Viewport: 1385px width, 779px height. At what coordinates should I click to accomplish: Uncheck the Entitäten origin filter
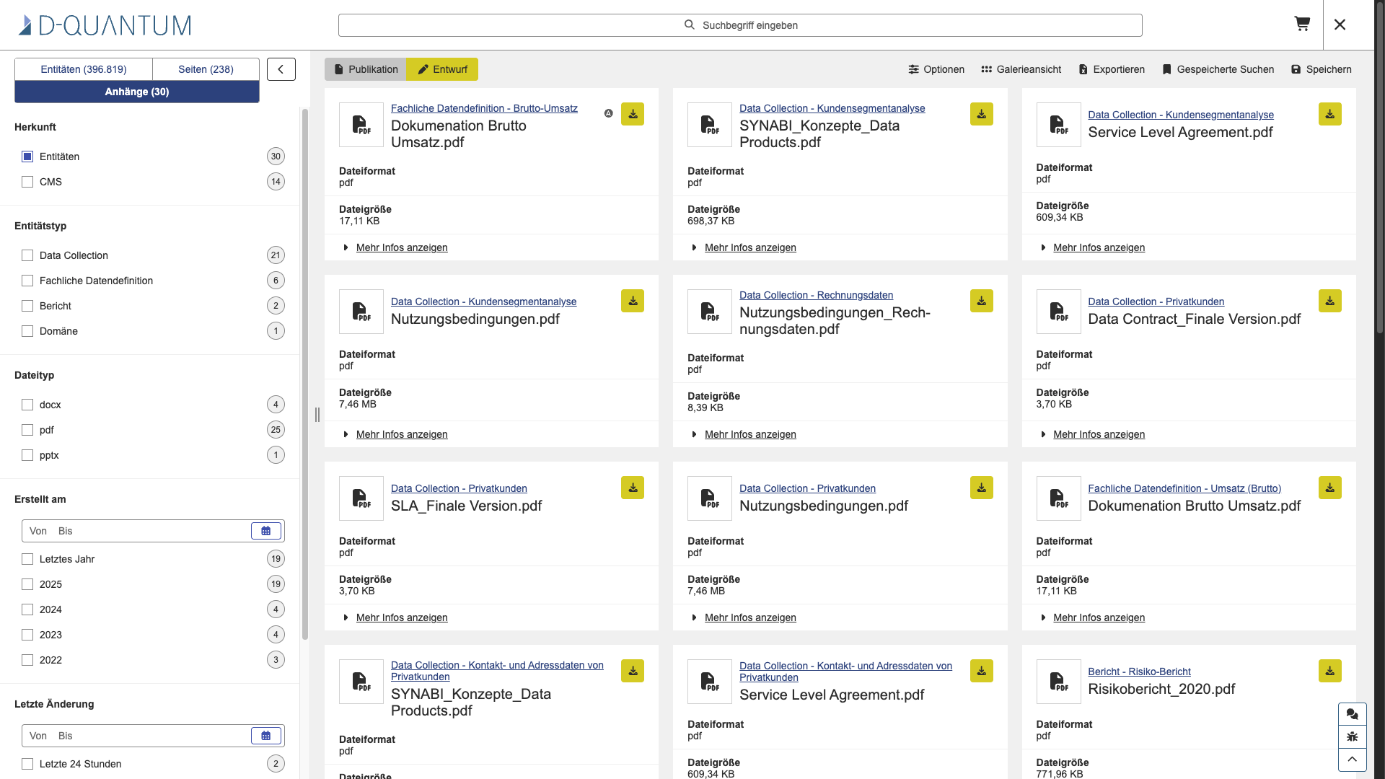27,157
